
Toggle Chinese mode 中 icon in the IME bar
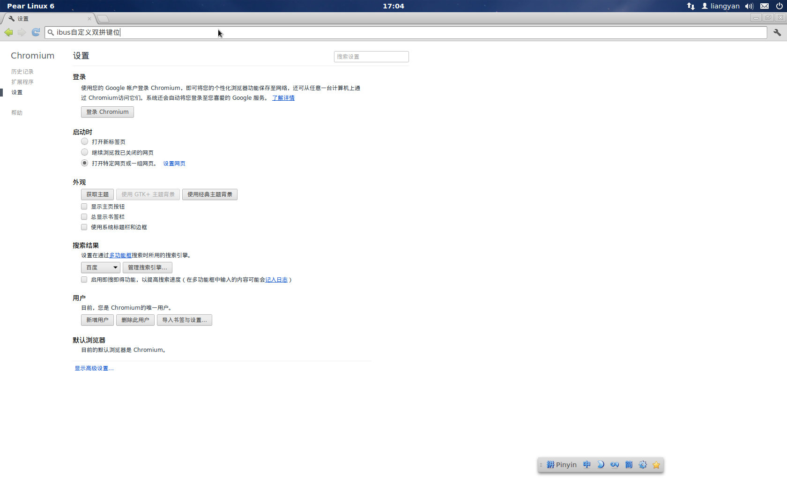coord(587,465)
